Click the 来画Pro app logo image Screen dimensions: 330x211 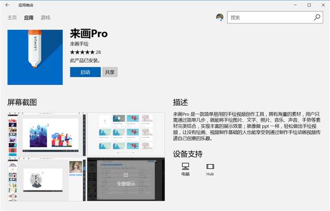[x=35, y=57]
